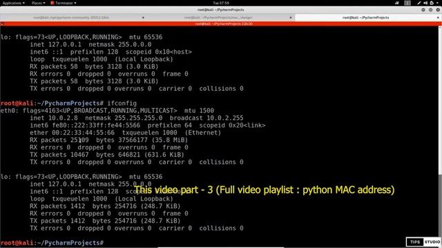Viewport: 442px width, 248px height.
Task: Click 'RX packets 25109' line
Action: [x=109, y=140]
